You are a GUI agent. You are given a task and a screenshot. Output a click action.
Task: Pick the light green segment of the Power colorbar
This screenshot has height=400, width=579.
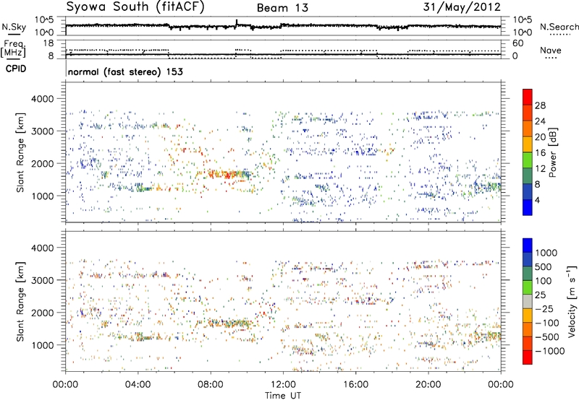coord(528,160)
